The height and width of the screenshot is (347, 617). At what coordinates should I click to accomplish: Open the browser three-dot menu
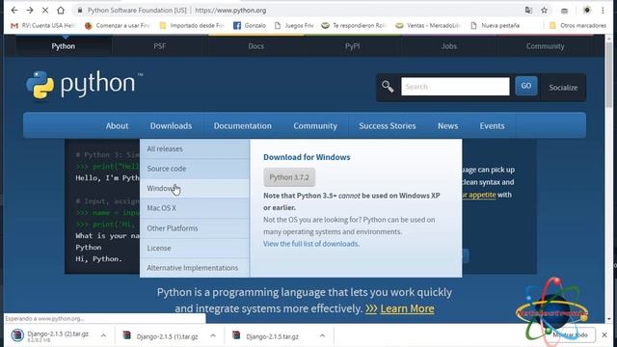pos(603,11)
